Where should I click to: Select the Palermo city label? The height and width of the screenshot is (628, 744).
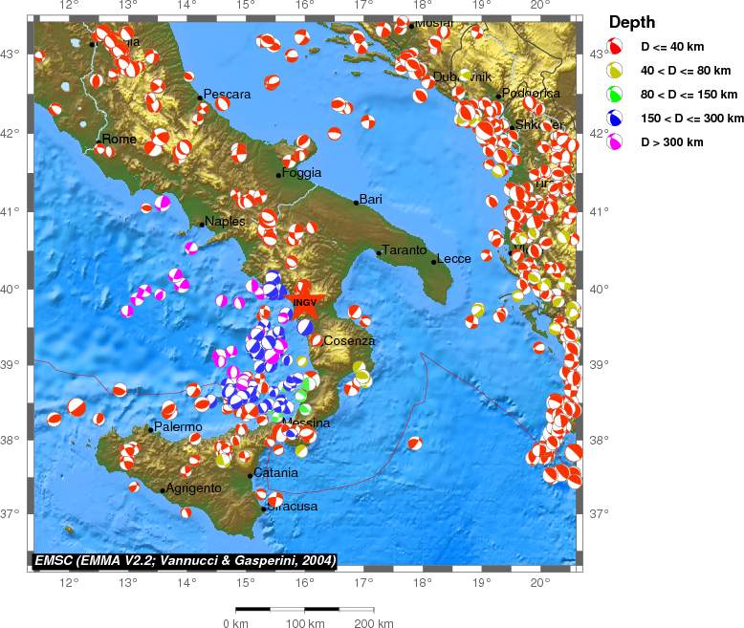[178, 426]
